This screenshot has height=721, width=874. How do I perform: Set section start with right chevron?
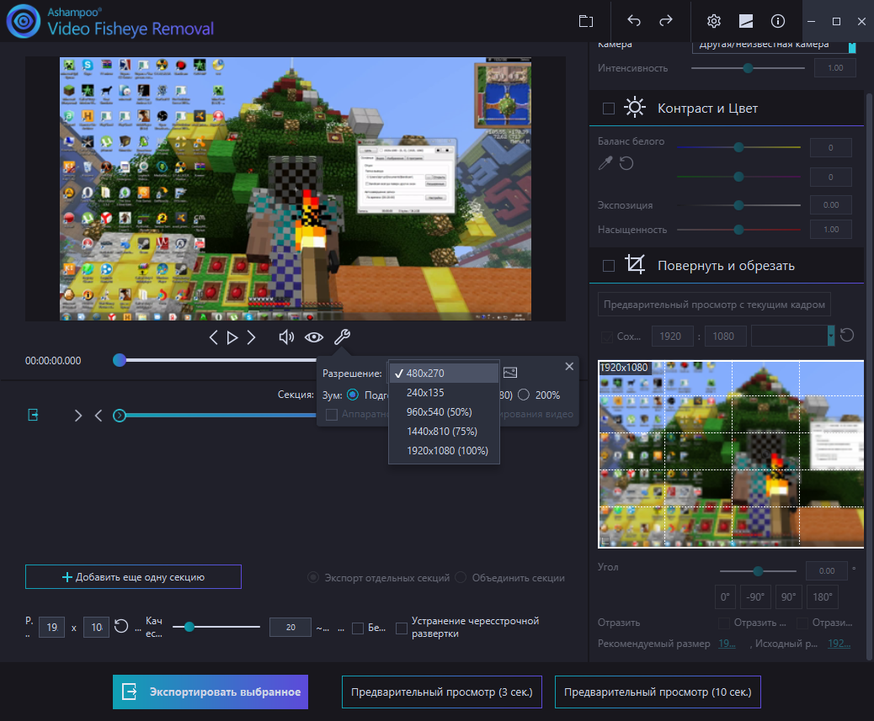(78, 416)
